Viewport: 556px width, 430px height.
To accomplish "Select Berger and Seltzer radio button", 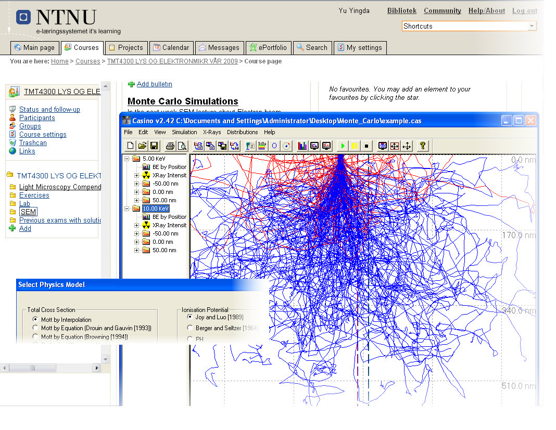I will click(190, 328).
